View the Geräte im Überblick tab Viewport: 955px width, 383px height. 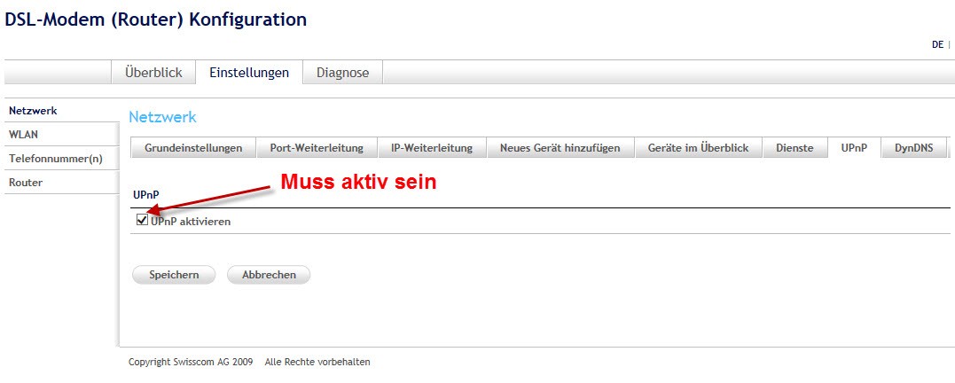coord(698,148)
